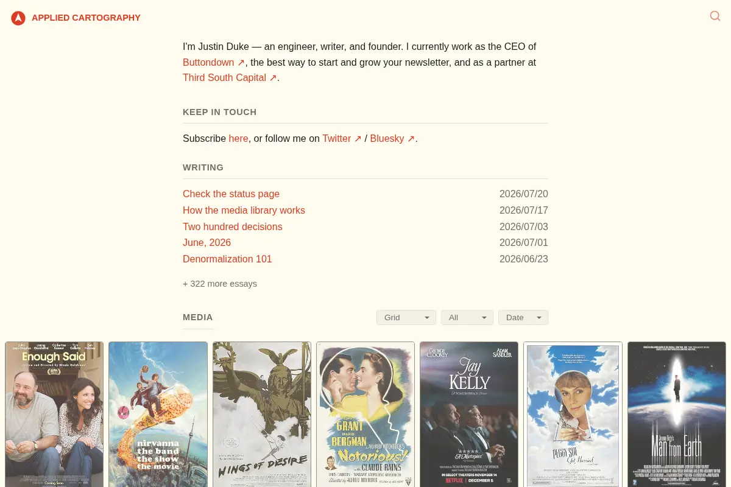
Task: Select the Enough Said movie poster
Action: pos(54,414)
